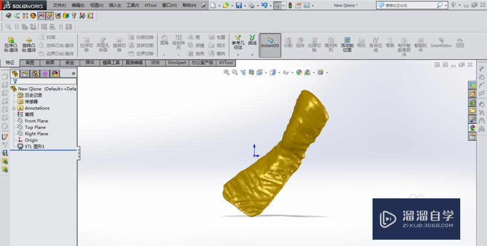This screenshot has width=487, height=246.
Task: Open the 编辑(E) menu
Action: [78, 5]
